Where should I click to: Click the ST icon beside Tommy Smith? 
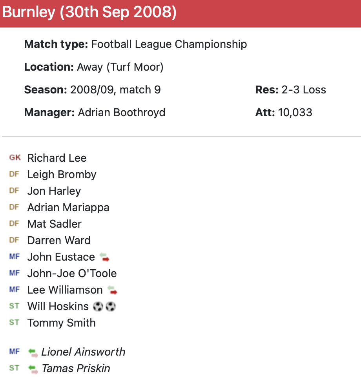tap(14, 323)
